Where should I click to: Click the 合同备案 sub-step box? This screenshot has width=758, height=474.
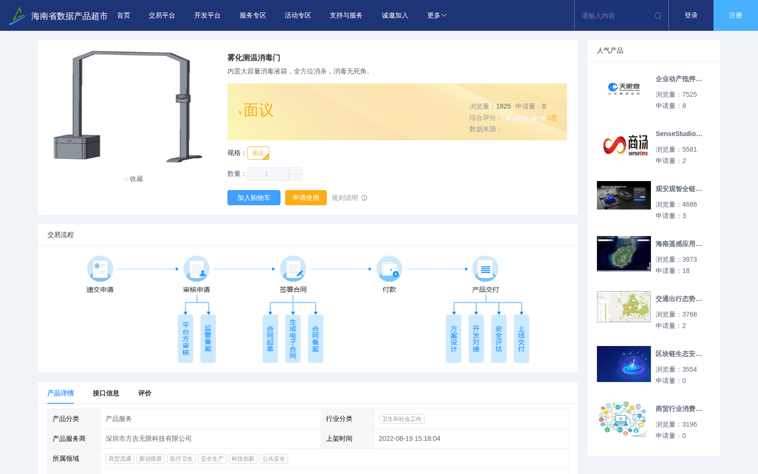[316, 338]
